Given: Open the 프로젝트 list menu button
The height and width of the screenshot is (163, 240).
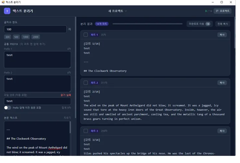Looking at the screenshot, I should (x=222, y=11).
